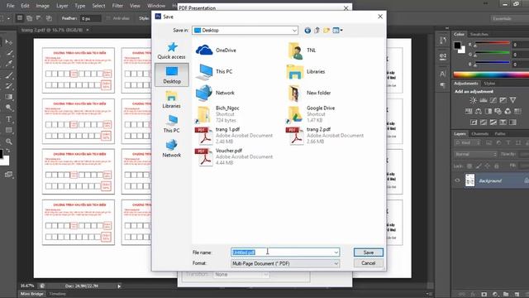The height and width of the screenshot is (298, 529).
Task: Open the Character panel icon
Action: (x=443, y=74)
